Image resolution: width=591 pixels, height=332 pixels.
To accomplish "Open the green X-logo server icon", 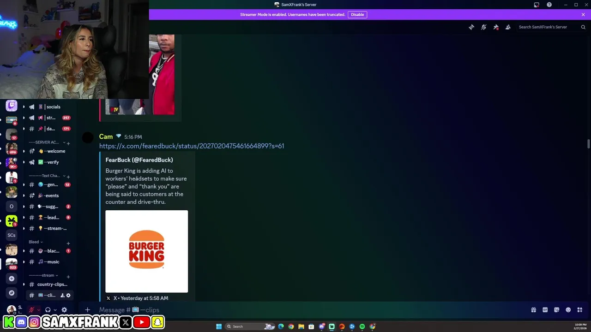I will [12, 221].
